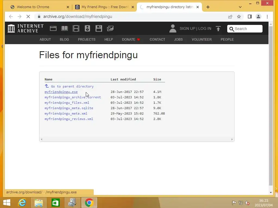Open the CONTACT menu item

pyautogui.click(x=157, y=40)
